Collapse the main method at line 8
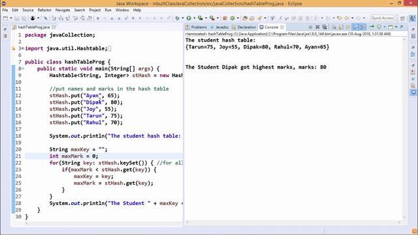 click(x=23, y=69)
